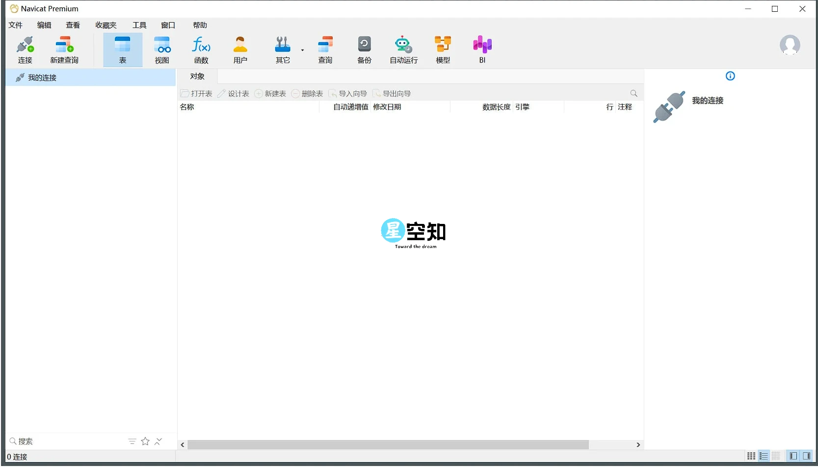Image resolution: width=818 pixels, height=467 pixels.
Task: Toggle the right information pane visibility
Action: tap(807, 456)
